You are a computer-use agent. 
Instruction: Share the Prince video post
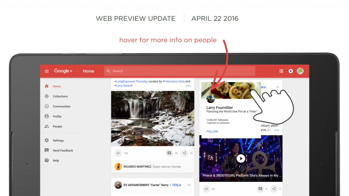coord(274,189)
